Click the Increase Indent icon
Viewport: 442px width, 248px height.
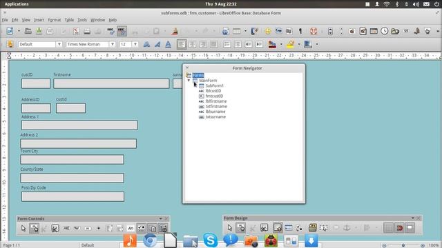pos(259,44)
